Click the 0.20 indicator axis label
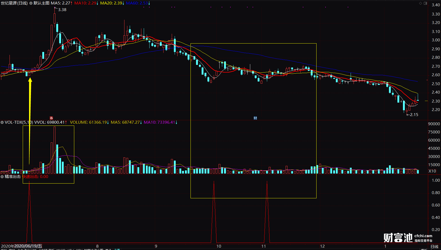Screen dimensions: 441x250 tap(436, 230)
